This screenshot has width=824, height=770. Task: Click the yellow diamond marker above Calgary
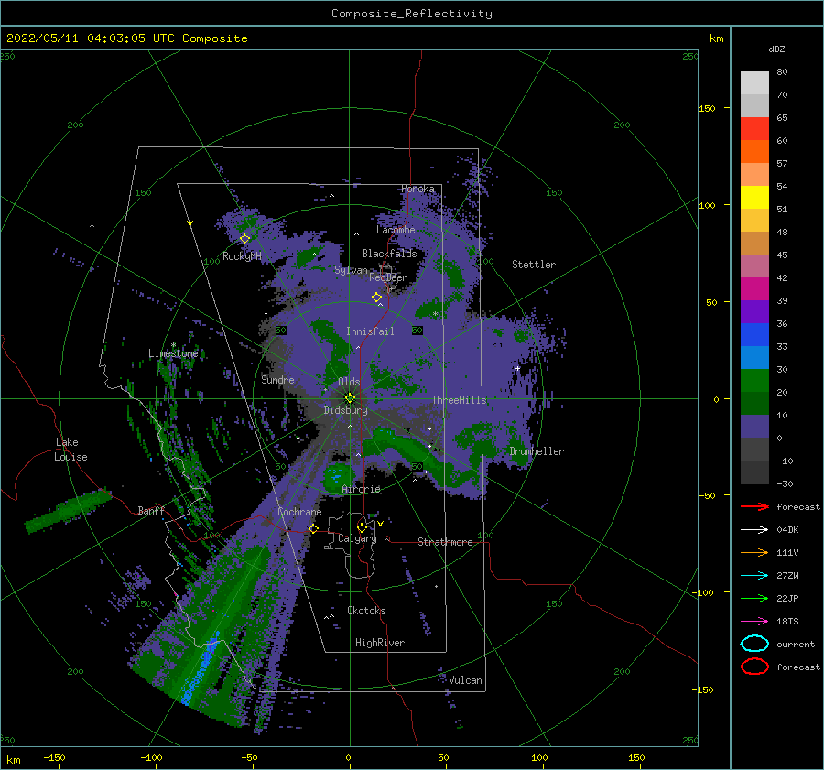coord(362,527)
